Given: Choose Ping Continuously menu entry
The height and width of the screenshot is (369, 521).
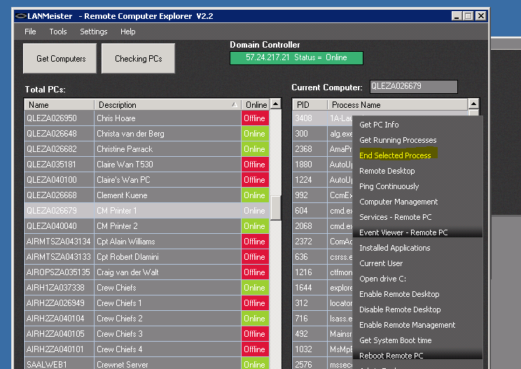Looking at the screenshot, I should pos(389,186).
